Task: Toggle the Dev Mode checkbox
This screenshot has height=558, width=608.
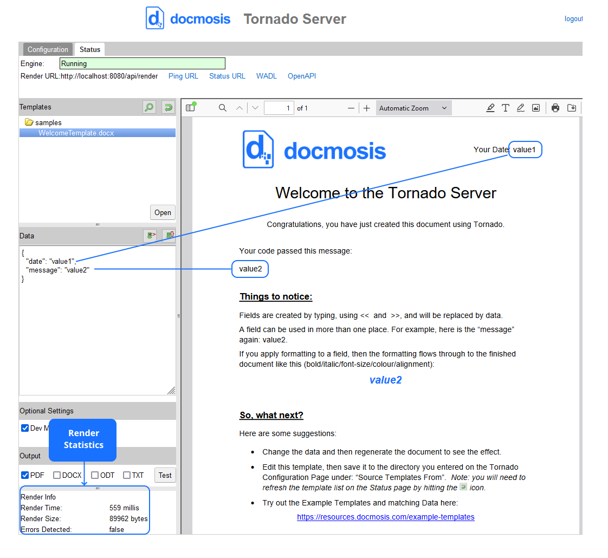Action: 25,427
